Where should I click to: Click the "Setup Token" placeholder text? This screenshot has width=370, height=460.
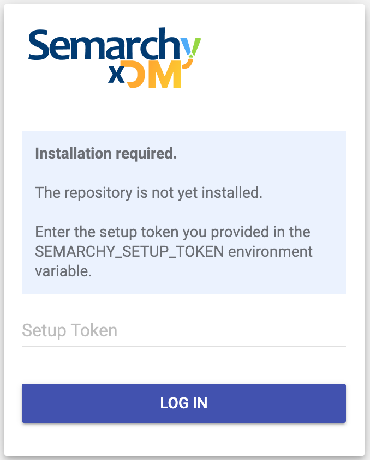point(69,330)
